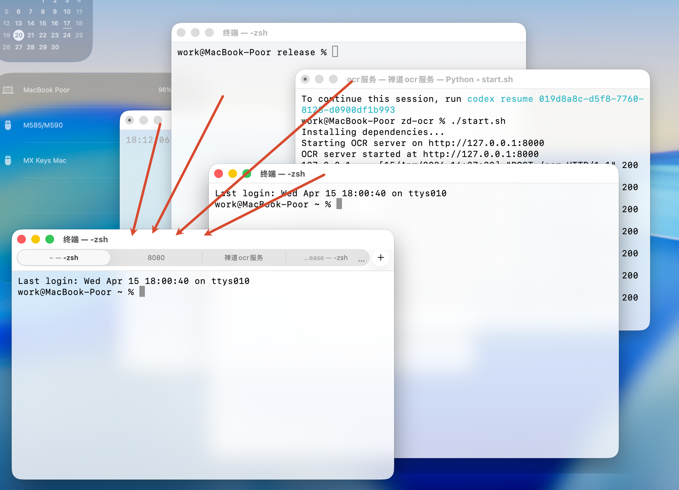Click the MacBook Poor laptop icon in battery widget
The width and height of the screenshot is (679, 490).
point(8,90)
